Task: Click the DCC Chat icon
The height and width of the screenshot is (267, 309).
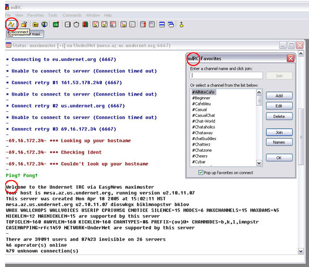Action: [x=104, y=25]
